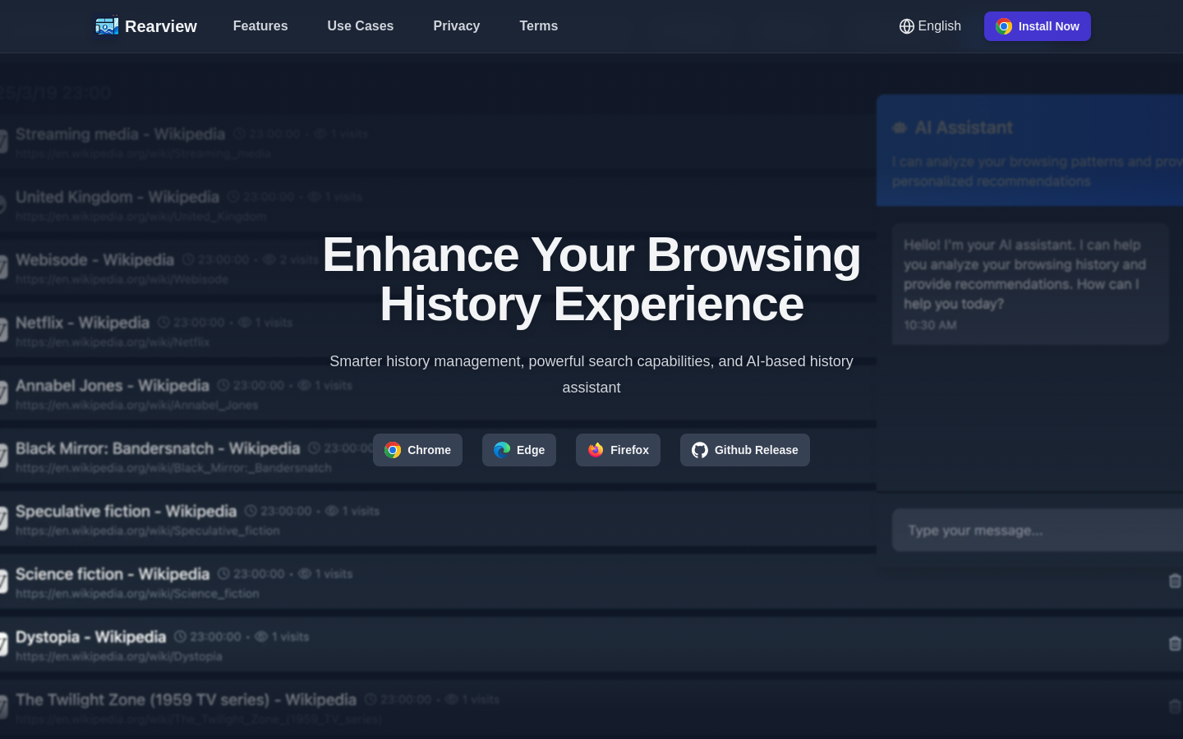Click the Type your message field
This screenshot has height=739, width=1183.
click(x=1038, y=530)
